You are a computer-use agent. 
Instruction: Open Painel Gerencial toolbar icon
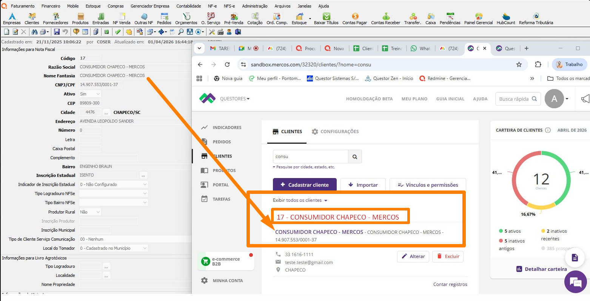479,18
